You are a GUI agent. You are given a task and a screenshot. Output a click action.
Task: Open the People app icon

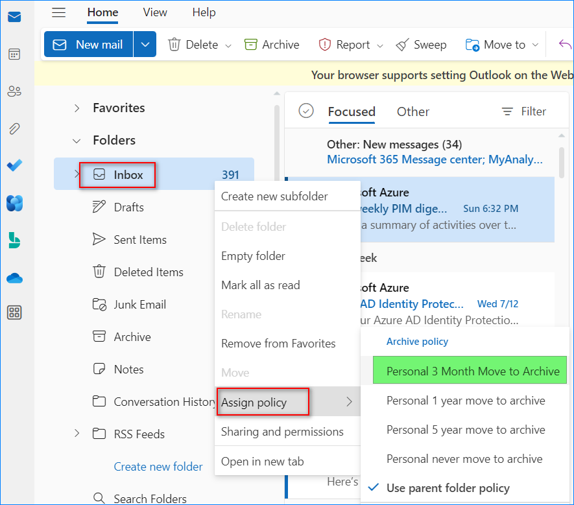click(14, 91)
